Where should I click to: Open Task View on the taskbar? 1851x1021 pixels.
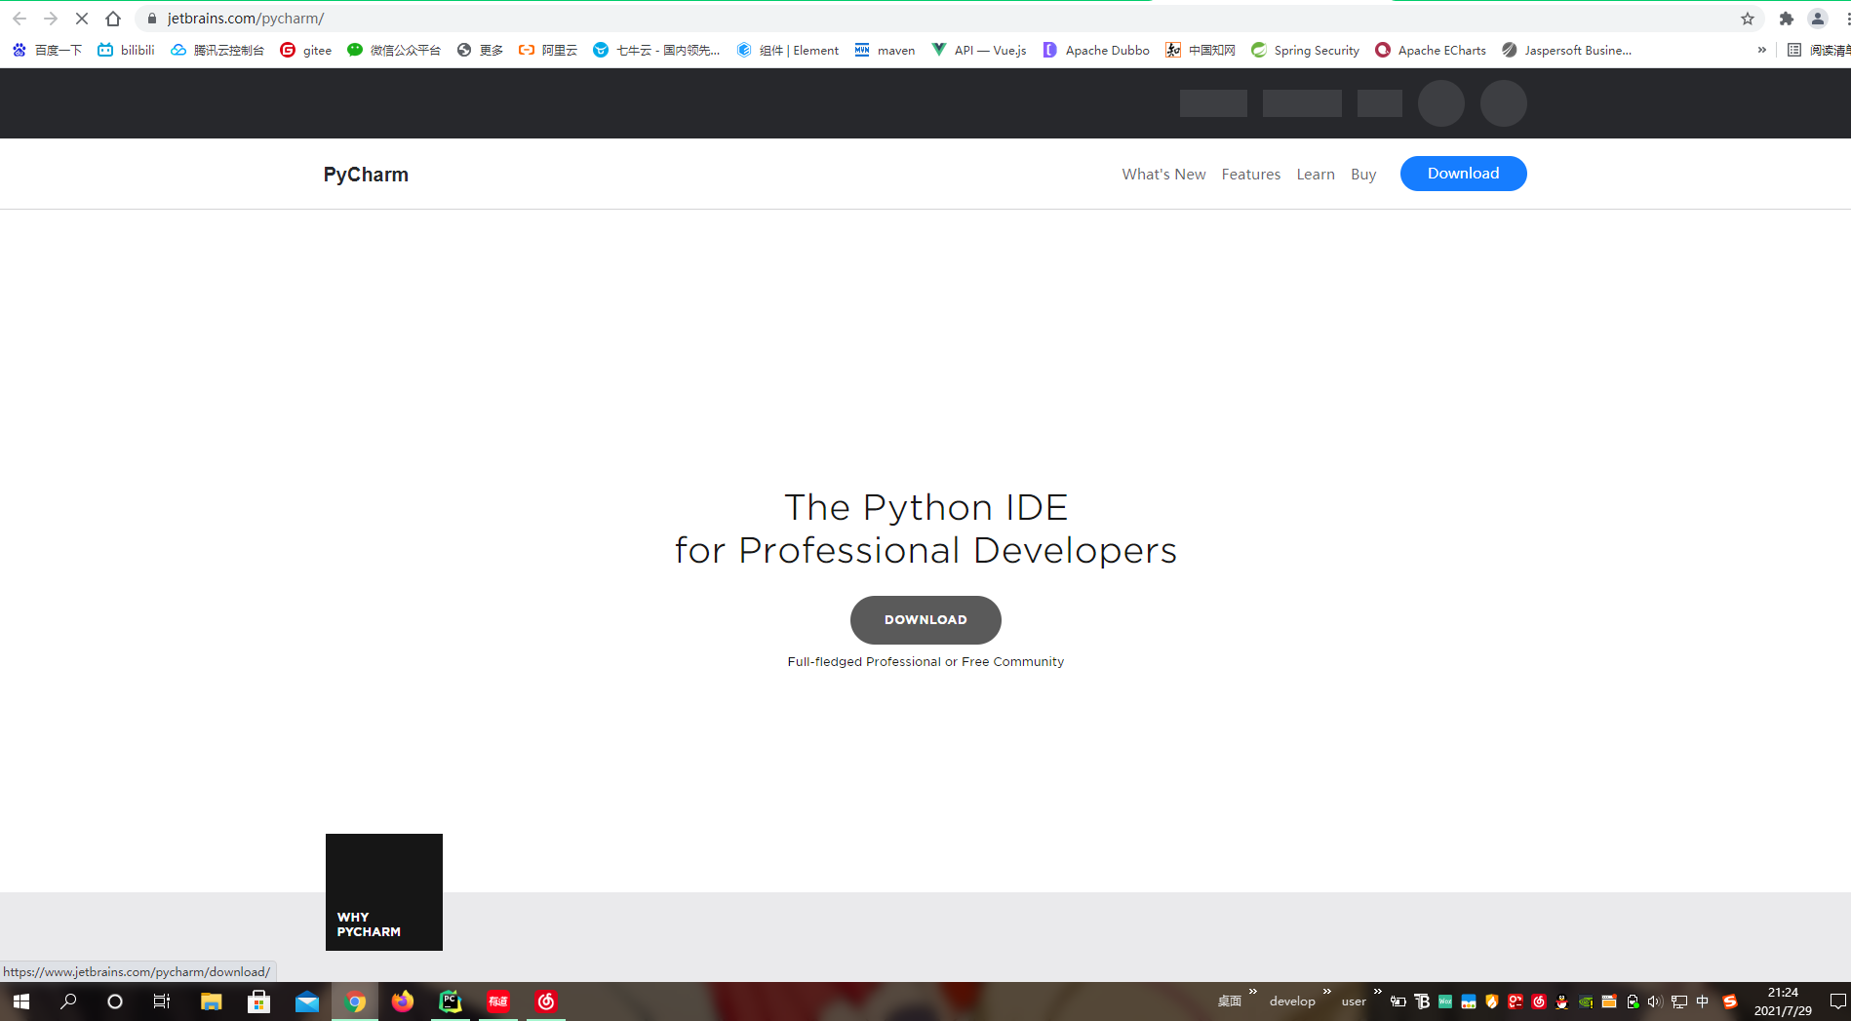pos(162,1001)
